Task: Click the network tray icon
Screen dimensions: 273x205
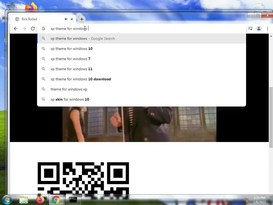Action: (246, 200)
